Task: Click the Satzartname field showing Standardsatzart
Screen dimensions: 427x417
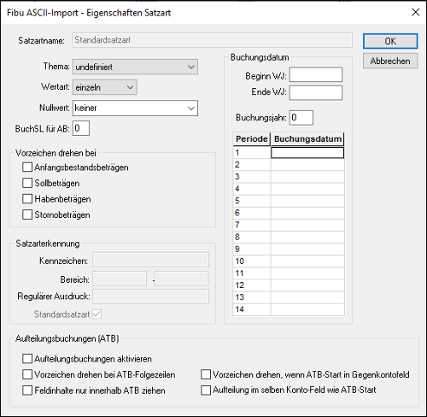Action: click(x=212, y=40)
